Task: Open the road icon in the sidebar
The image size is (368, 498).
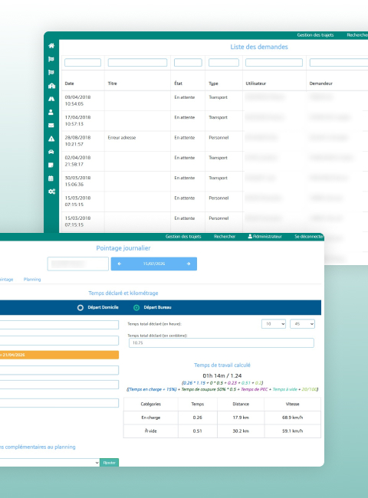Action: click(51, 99)
